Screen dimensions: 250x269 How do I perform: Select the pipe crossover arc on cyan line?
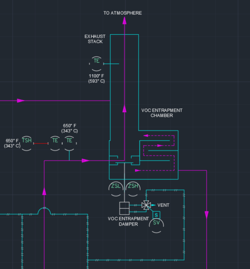(44, 211)
